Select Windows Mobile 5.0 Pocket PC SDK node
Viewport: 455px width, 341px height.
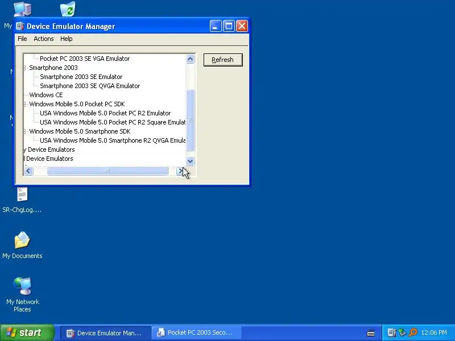pos(77,104)
